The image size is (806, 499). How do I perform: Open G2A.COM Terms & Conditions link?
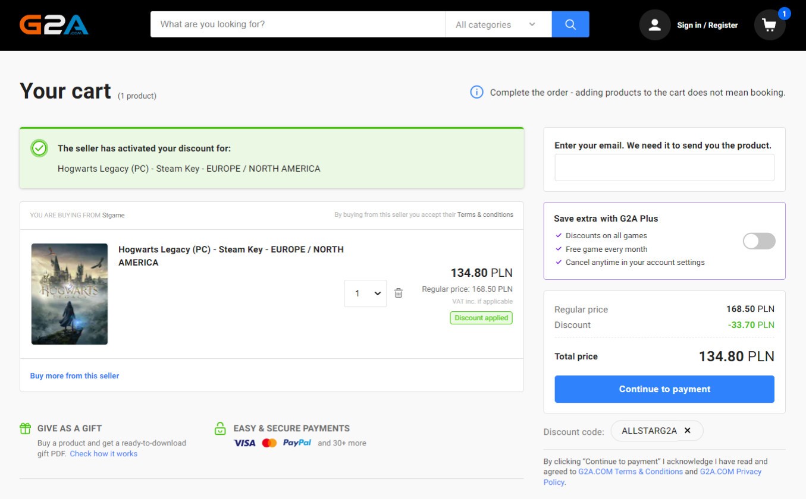pos(631,472)
